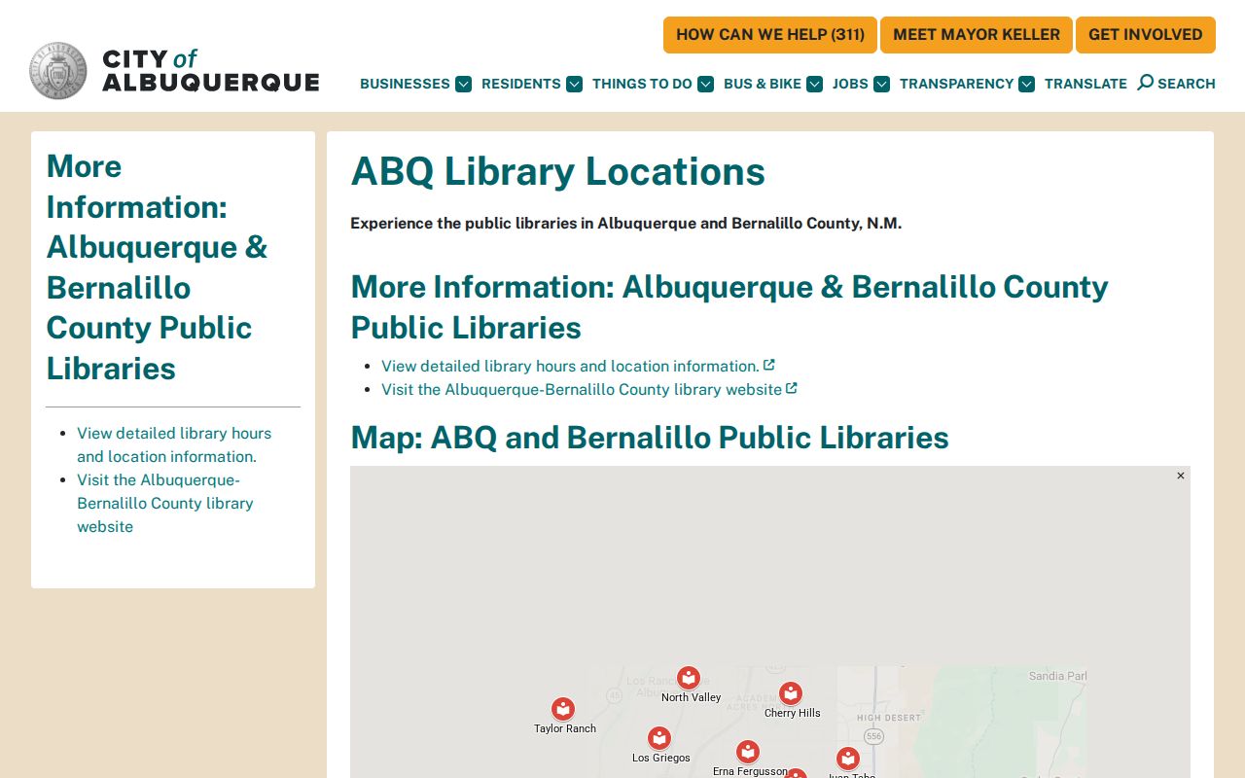Select the Erna Fergusson library map marker
The height and width of the screenshot is (778, 1245).
point(747,752)
